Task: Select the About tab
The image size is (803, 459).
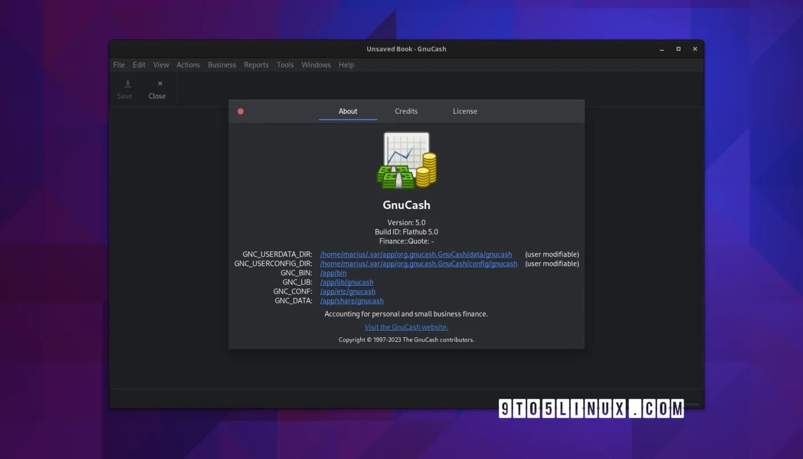Action: [348, 111]
